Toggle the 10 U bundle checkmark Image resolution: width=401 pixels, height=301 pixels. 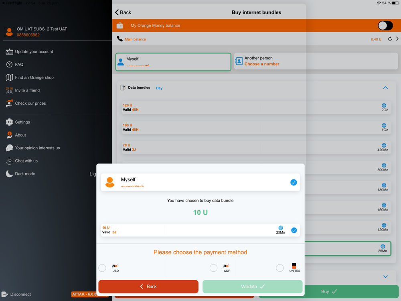point(294,230)
